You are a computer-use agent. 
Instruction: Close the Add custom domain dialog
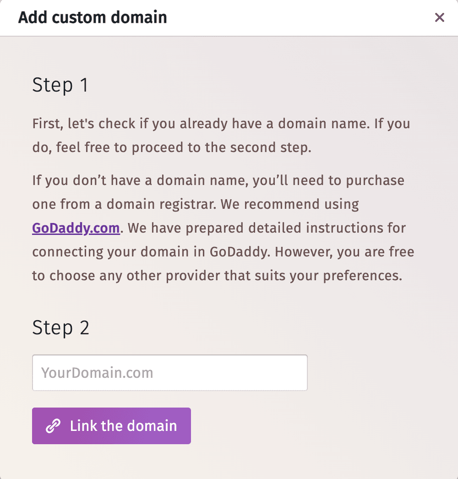tap(440, 18)
